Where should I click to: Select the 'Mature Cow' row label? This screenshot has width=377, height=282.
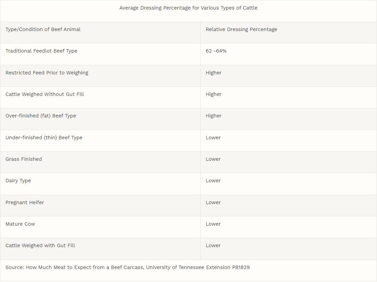coord(20,224)
